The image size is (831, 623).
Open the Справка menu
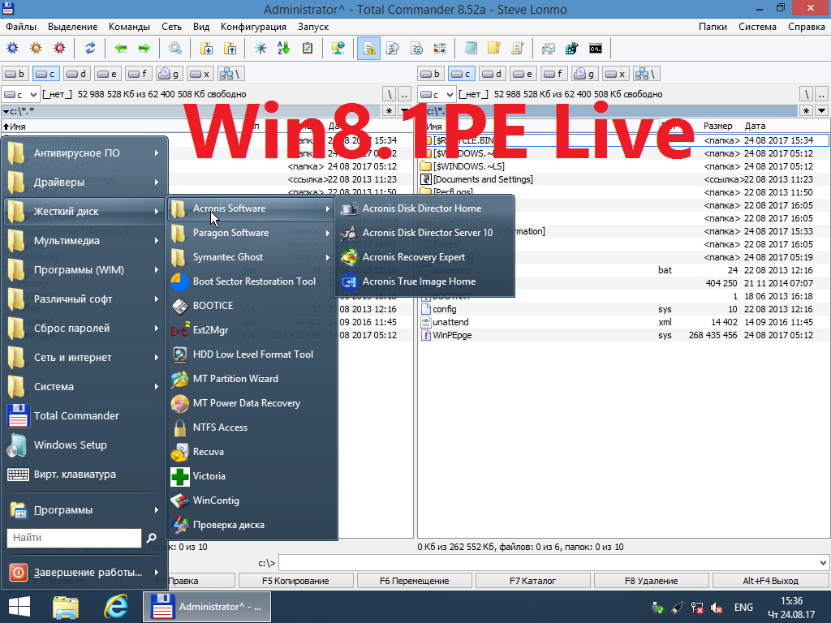click(806, 27)
